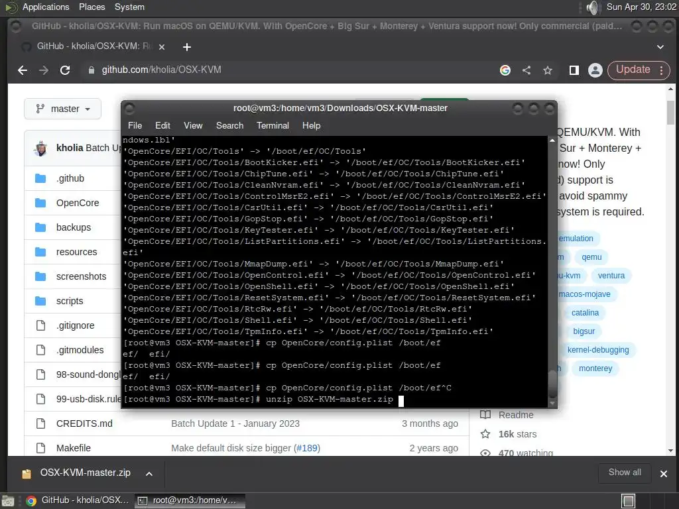The height and width of the screenshot is (509, 679).
Task: Select the macos-mojave topic tag
Action: (x=584, y=294)
